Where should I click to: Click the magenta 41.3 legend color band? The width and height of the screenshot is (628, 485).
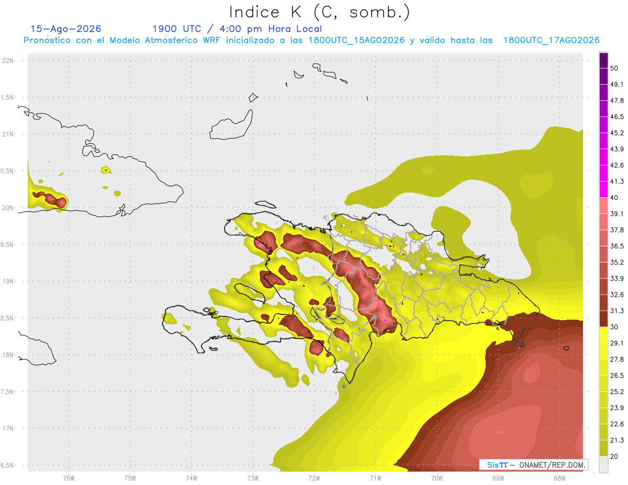tap(603, 189)
